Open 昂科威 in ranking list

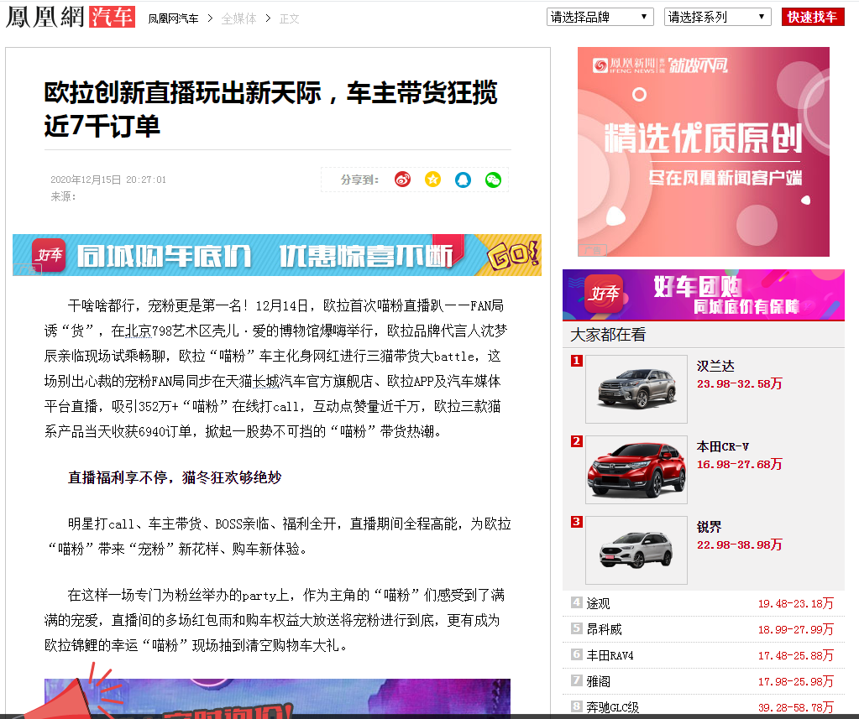(605, 629)
